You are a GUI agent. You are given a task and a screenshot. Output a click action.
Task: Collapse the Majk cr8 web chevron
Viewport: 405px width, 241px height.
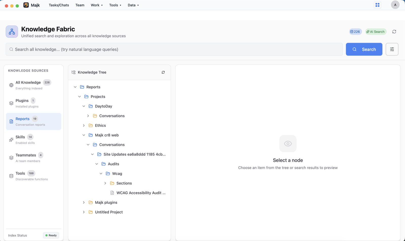click(x=84, y=135)
